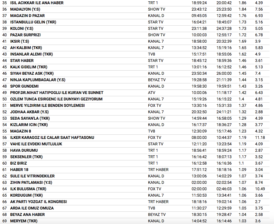Viewport: 274px width, 224px height.
Task: Select PROF.DR.NIHAT HATIPOGLU ILE KUR'AN VE SUNNET
Action: tap(57, 93)
